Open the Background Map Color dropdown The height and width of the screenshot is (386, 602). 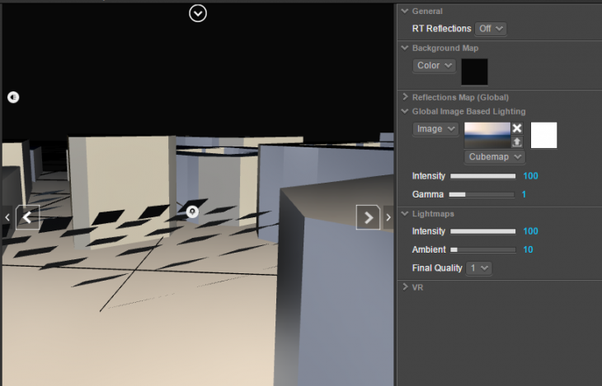click(x=435, y=65)
